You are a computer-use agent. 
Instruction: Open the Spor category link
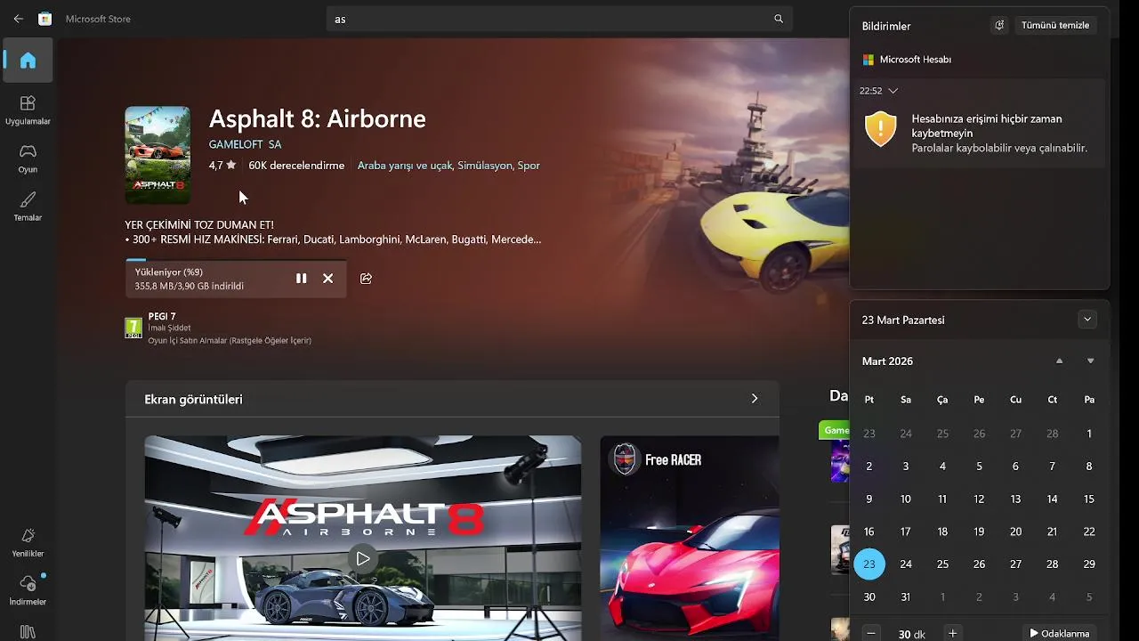(529, 166)
